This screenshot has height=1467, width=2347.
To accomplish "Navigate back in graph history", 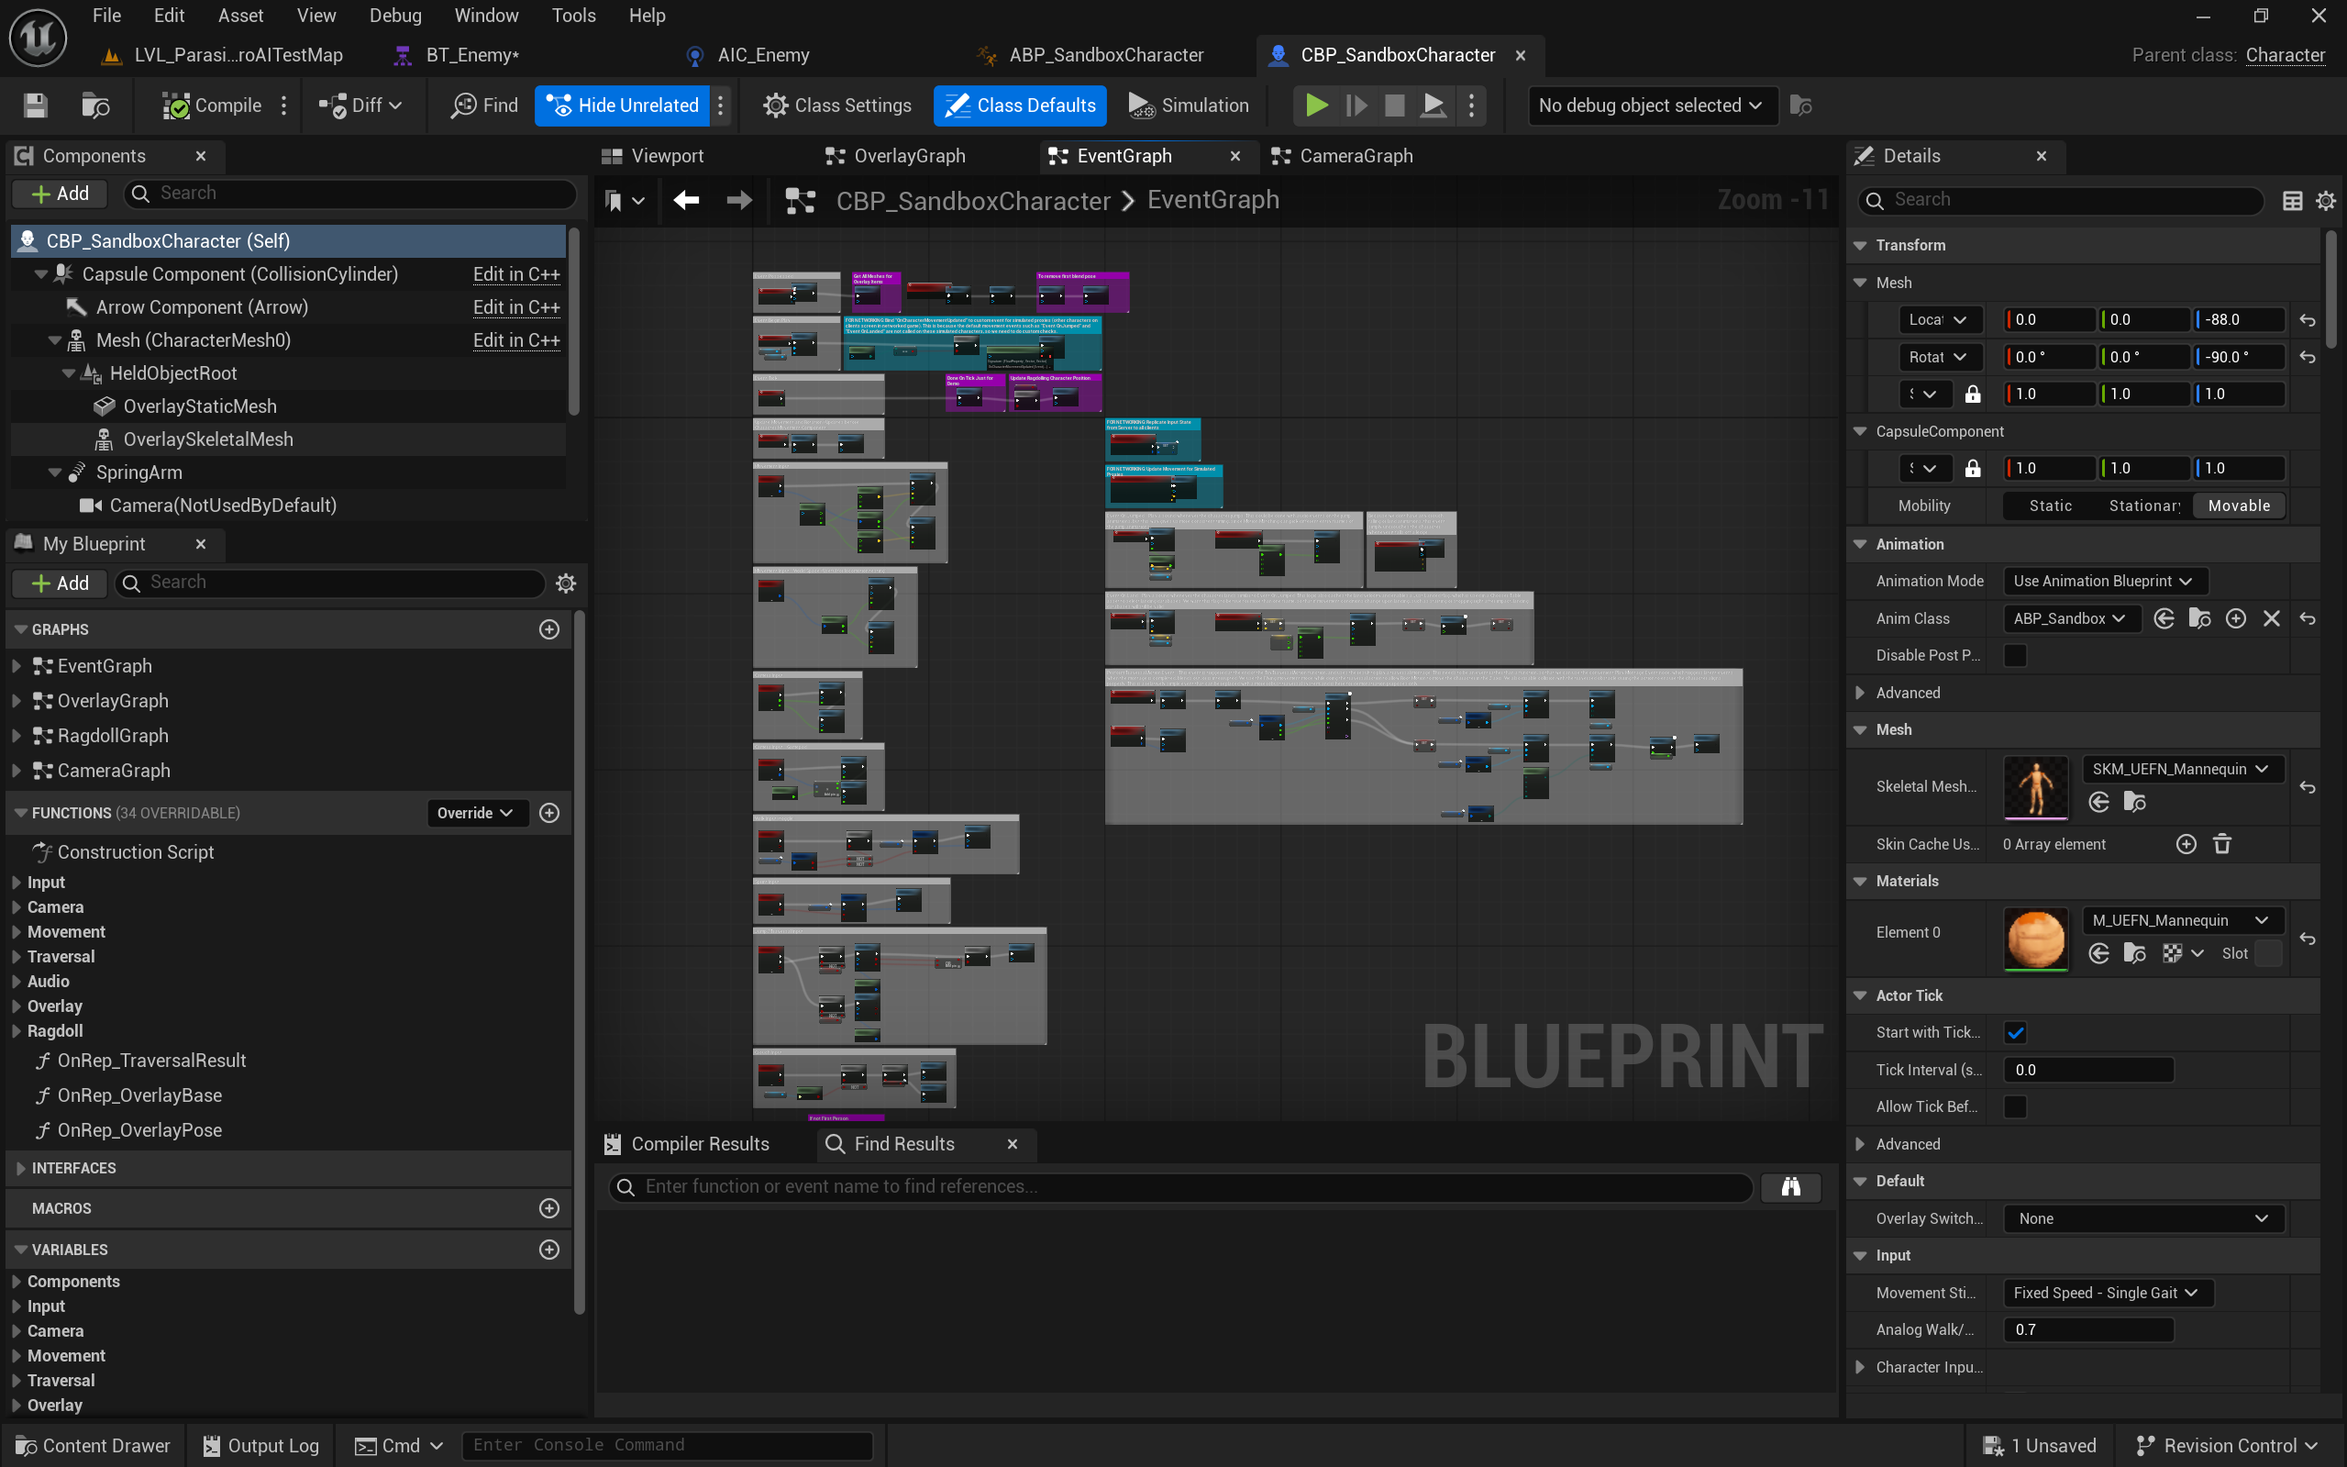I will (x=686, y=200).
